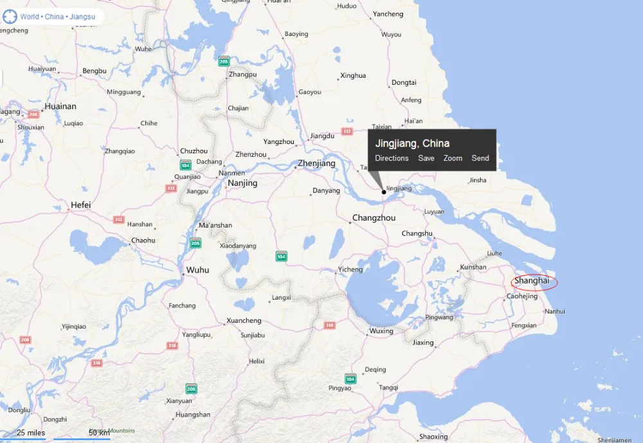Click the 104 shield near Pingyao
The height and width of the screenshot is (443, 643).
(x=350, y=379)
